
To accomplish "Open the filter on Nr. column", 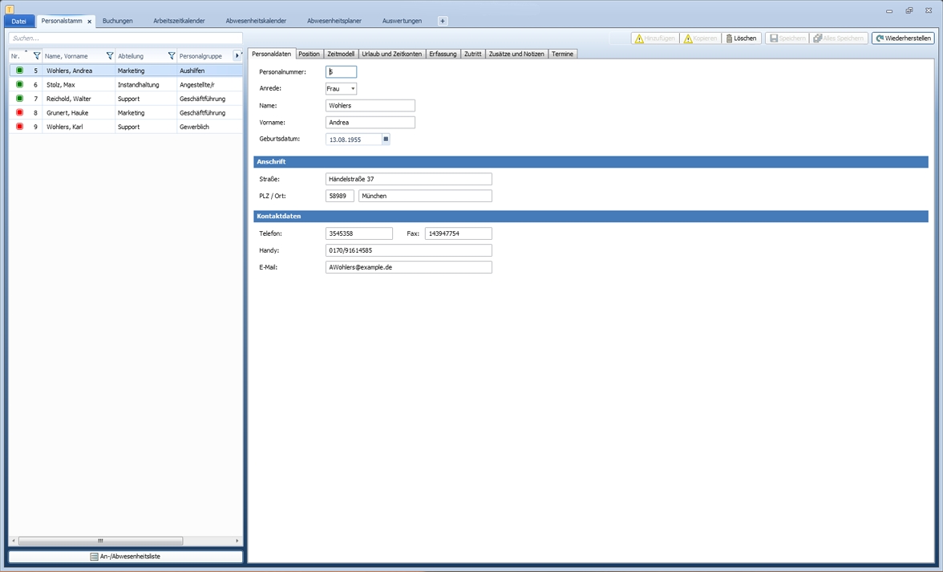I will pos(37,56).
